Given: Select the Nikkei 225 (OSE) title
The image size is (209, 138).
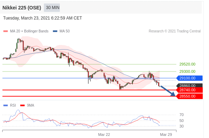Looking at the screenshot, I should (22, 8).
